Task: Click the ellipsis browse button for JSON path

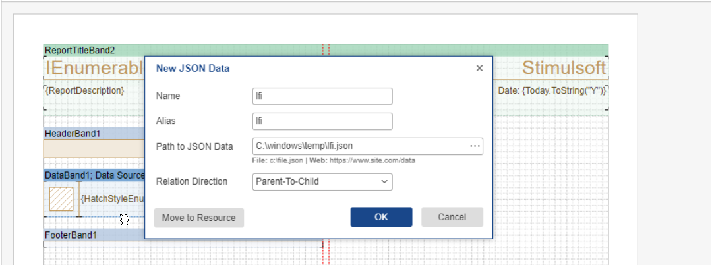Action: (475, 146)
